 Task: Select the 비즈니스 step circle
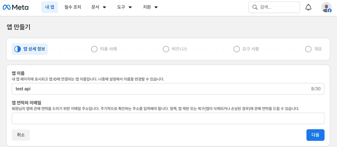[x=166, y=49]
